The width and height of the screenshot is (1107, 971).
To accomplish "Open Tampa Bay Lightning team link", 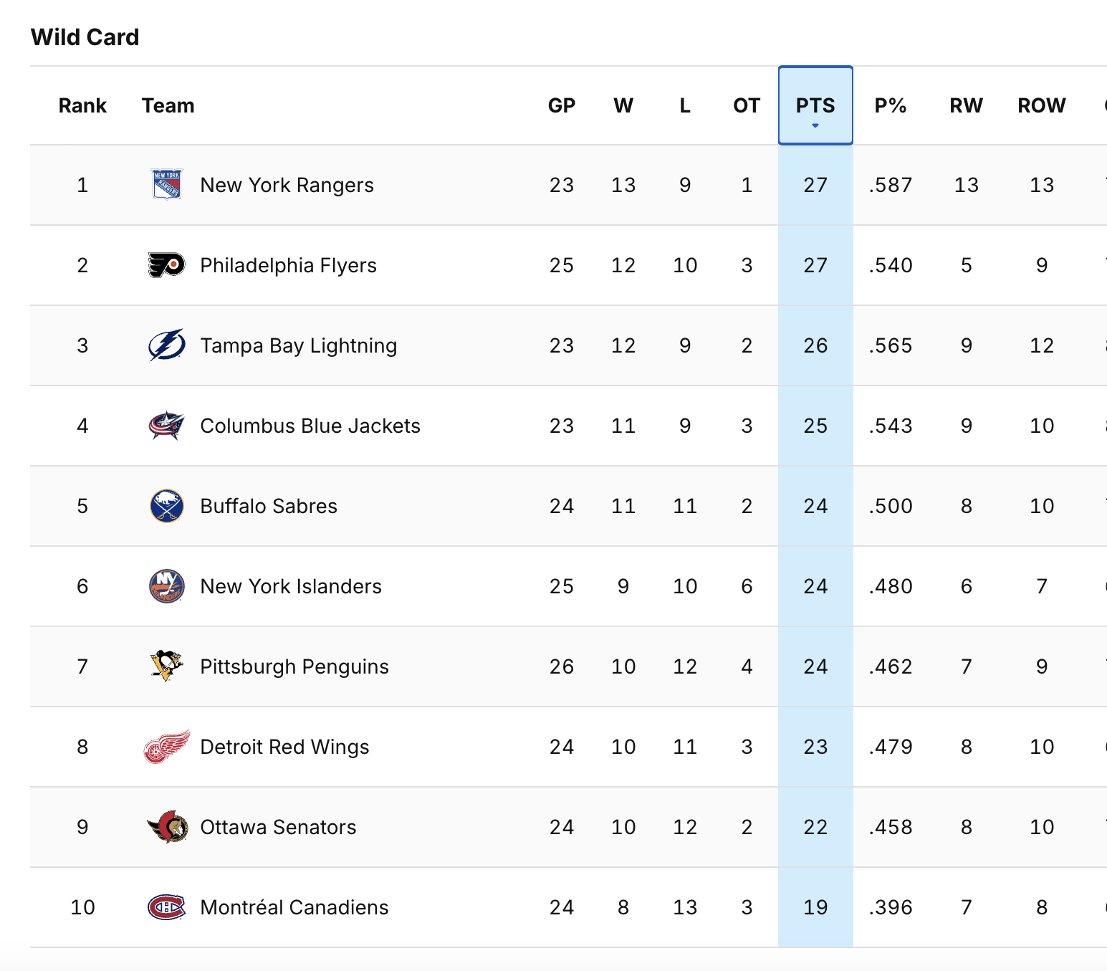I will coord(299,345).
